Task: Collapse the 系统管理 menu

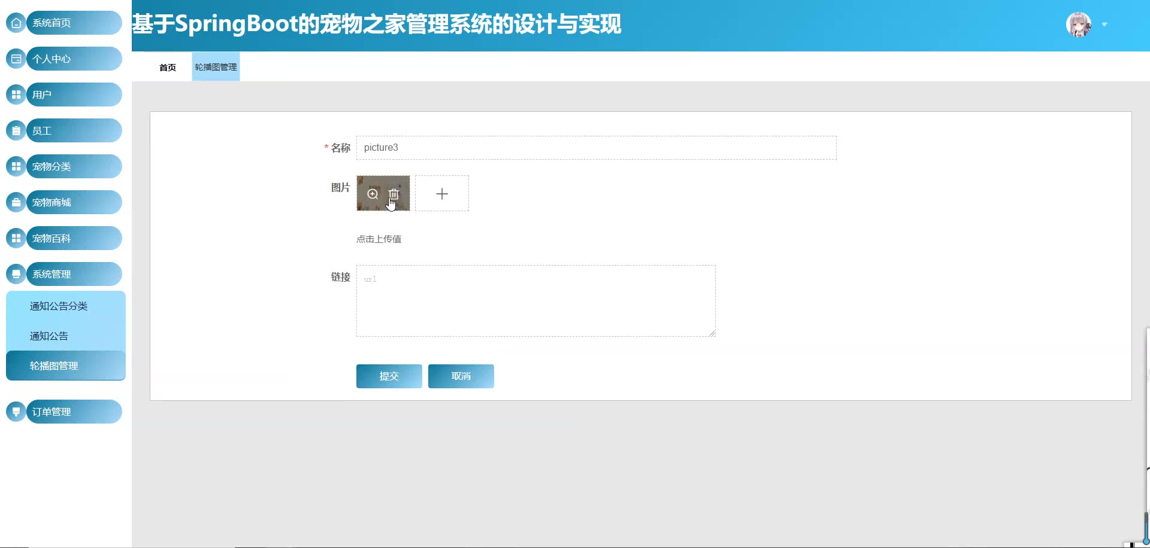Action: click(74, 274)
